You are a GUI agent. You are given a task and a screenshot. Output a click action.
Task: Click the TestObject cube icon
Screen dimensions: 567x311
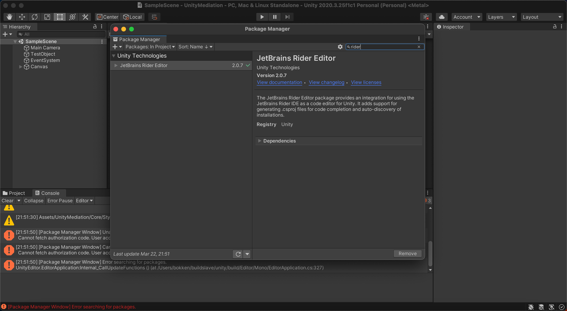(27, 54)
